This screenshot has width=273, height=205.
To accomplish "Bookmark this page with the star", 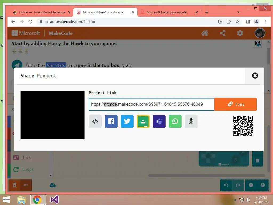I will click(x=237, y=22).
